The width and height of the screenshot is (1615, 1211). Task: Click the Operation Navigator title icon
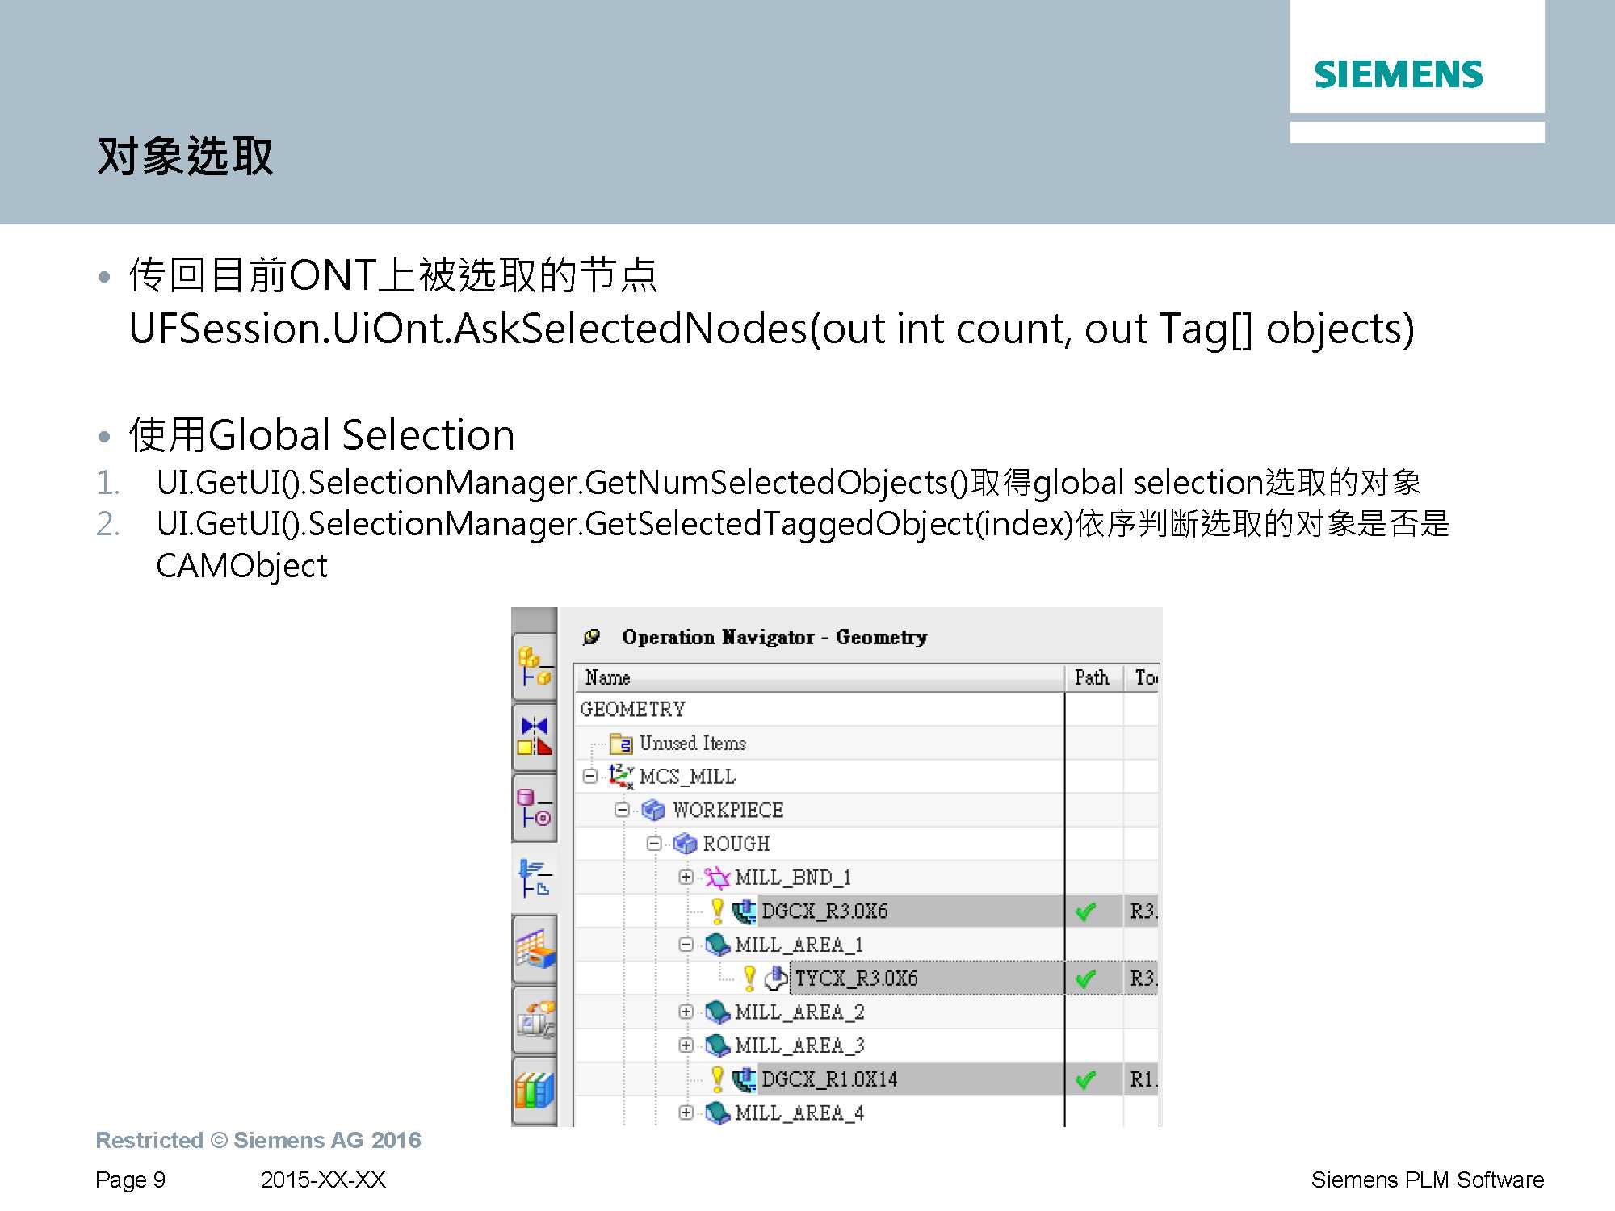[x=592, y=637]
